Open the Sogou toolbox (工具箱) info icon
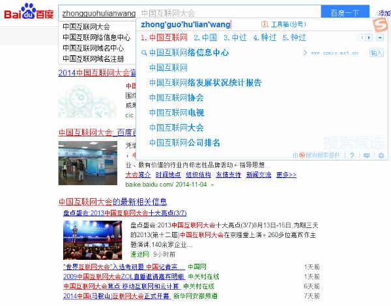 (265, 24)
